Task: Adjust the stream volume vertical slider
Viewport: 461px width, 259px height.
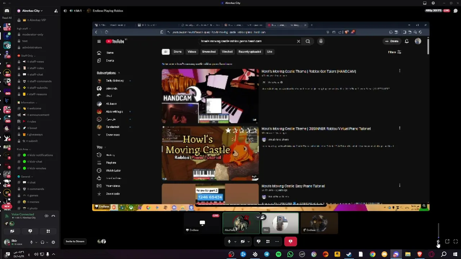Action: click(x=438, y=230)
